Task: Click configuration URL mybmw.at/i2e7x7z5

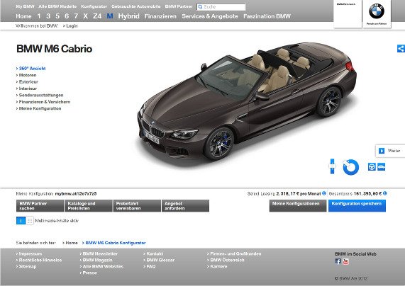Action: pos(76,193)
